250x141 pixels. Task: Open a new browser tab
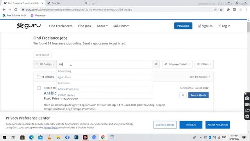click(x=93, y=3)
